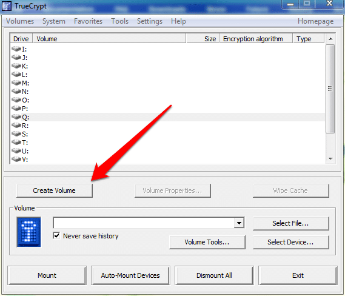This screenshot has height=296, width=345.
Task: Toggle Never save history checkbox
Action: (x=56, y=236)
